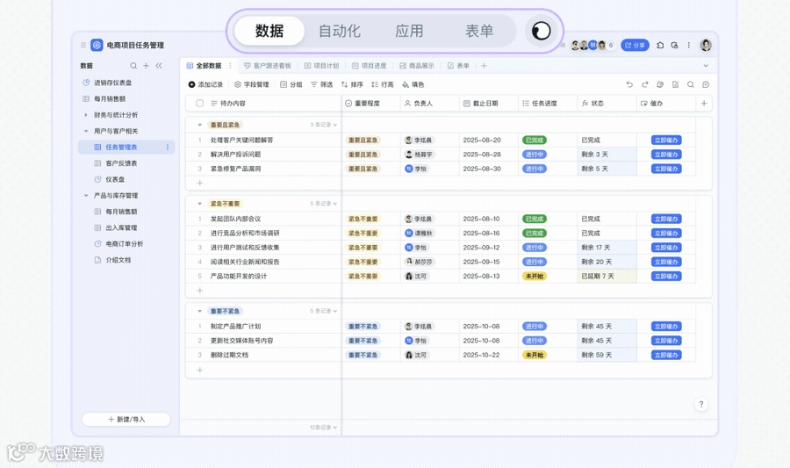Click the table search icon on the right of the toolbar
This screenshot has height=468, width=790.
pyautogui.click(x=691, y=84)
